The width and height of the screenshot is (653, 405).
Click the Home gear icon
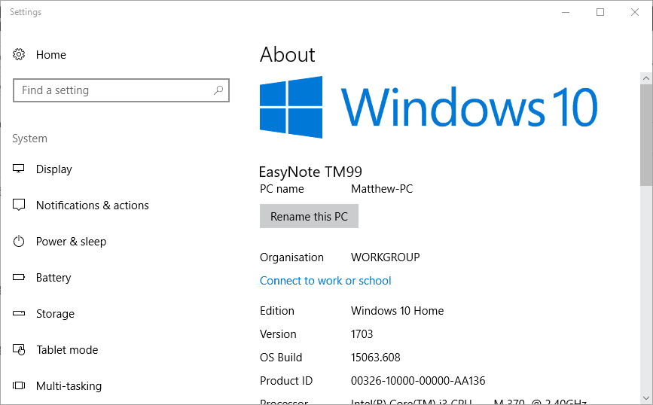click(20, 54)
